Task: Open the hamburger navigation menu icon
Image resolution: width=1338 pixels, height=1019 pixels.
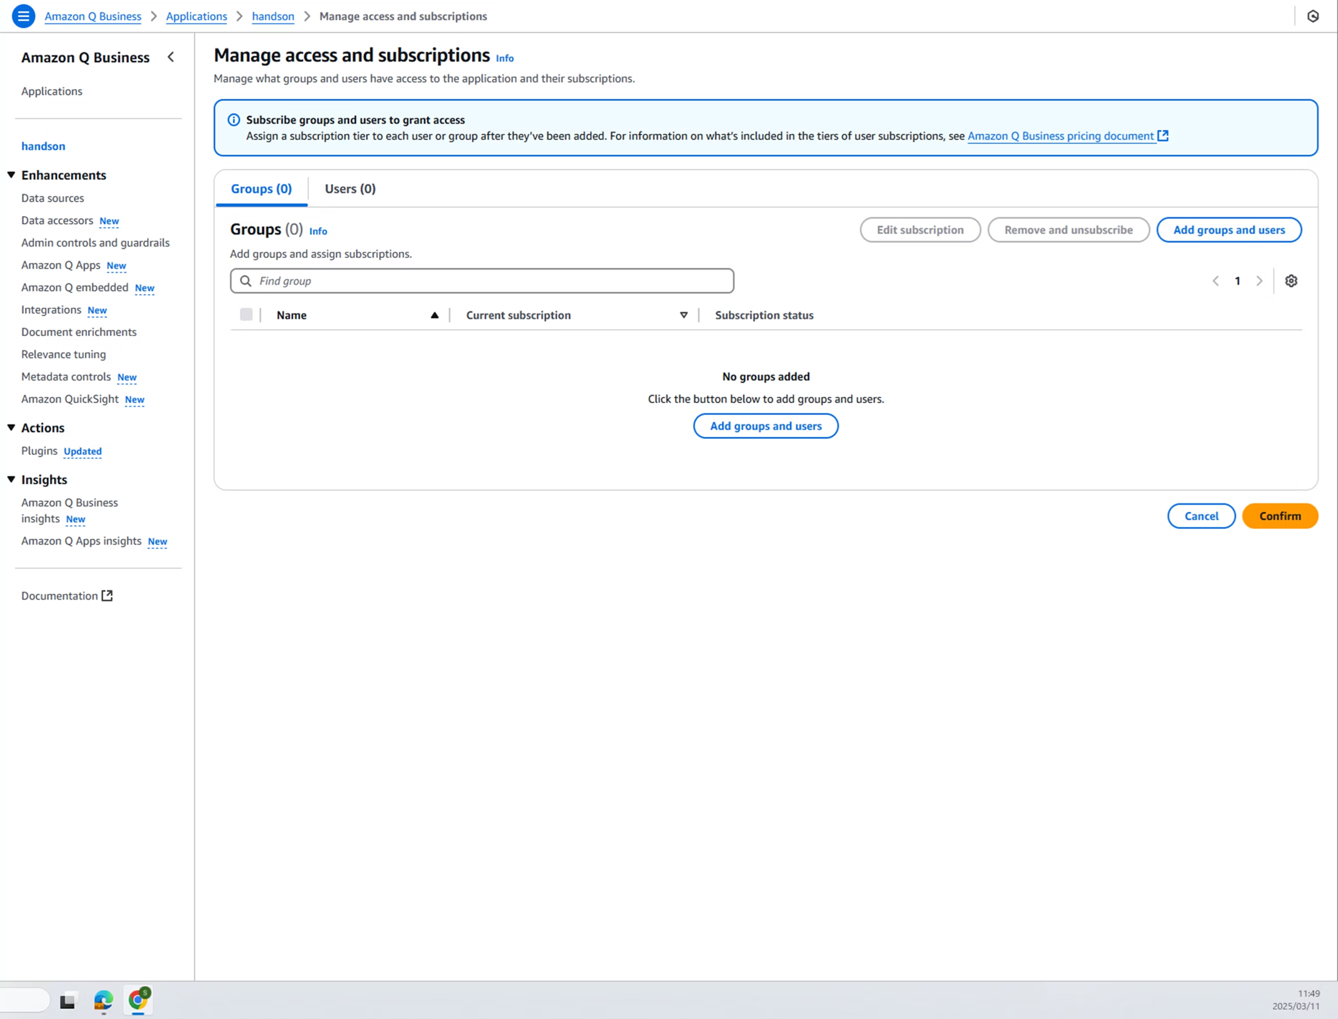Action: tap(23, 16)
